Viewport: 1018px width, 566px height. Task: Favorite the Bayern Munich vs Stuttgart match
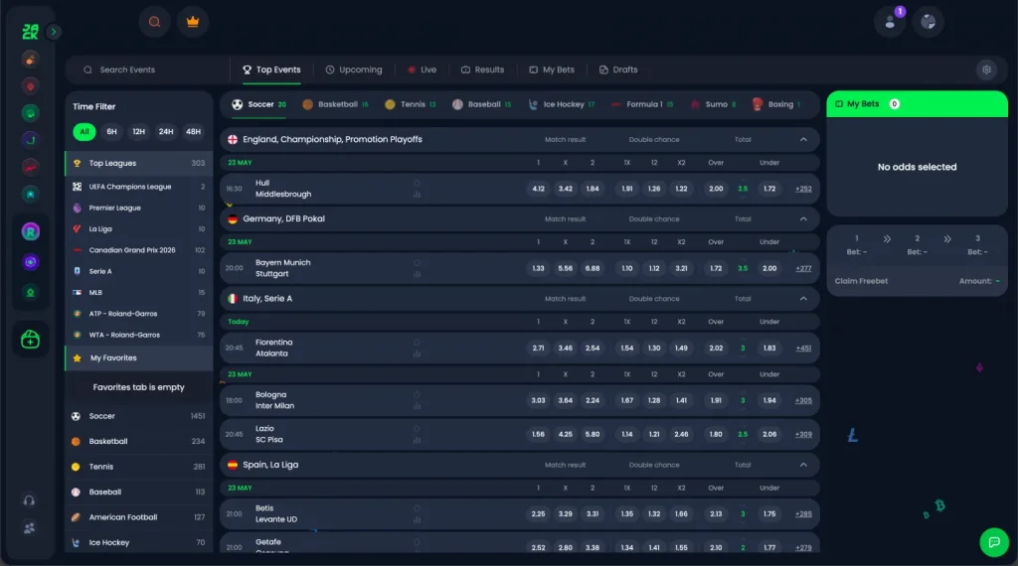coord(417,263)
